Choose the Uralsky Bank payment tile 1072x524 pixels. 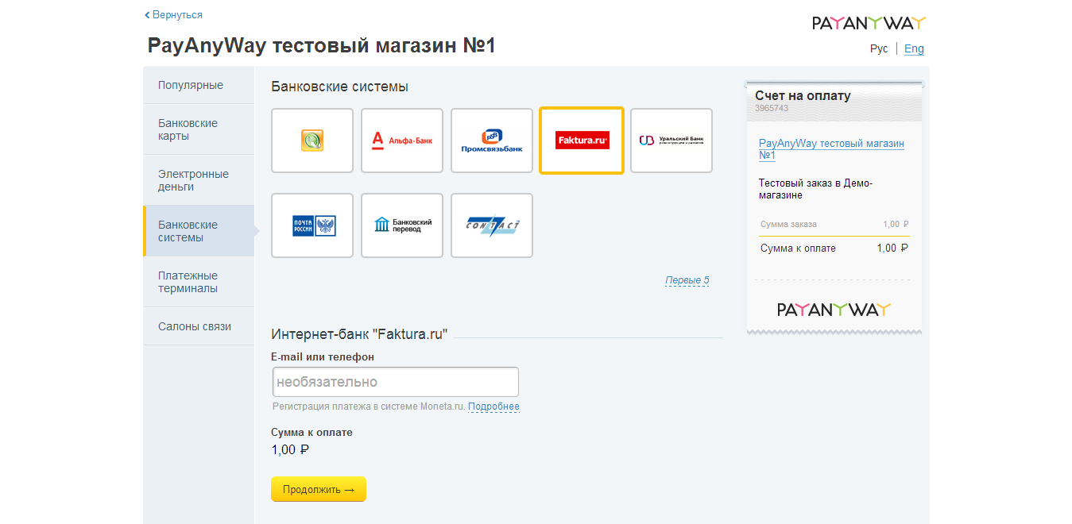671,141
